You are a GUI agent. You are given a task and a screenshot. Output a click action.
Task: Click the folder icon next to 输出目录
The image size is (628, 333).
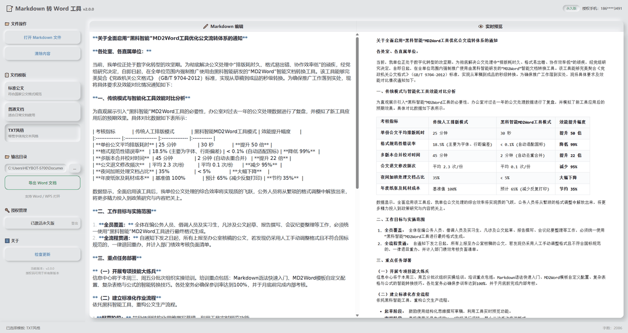point(7,157)
